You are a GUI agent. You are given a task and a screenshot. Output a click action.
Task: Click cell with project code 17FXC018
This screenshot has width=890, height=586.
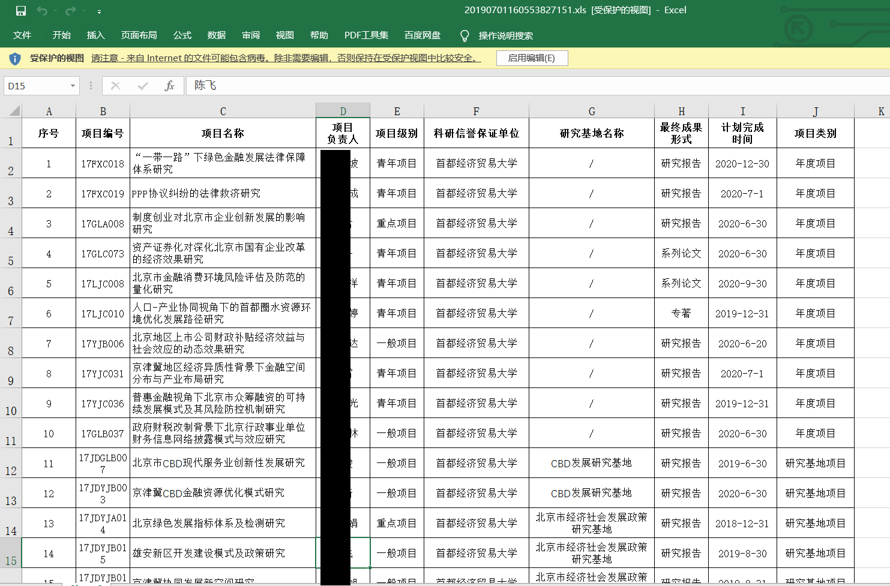[x=103, y=163]
